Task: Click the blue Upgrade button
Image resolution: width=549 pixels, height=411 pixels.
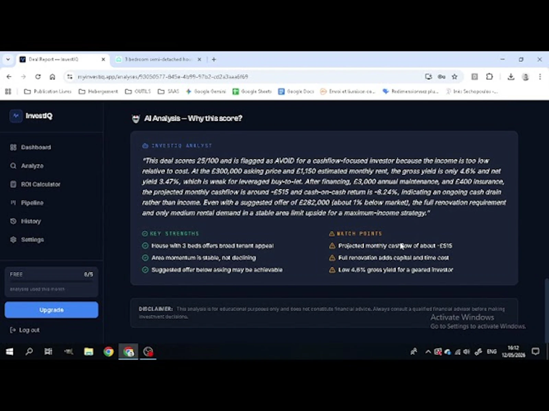Action: [51, 310]
